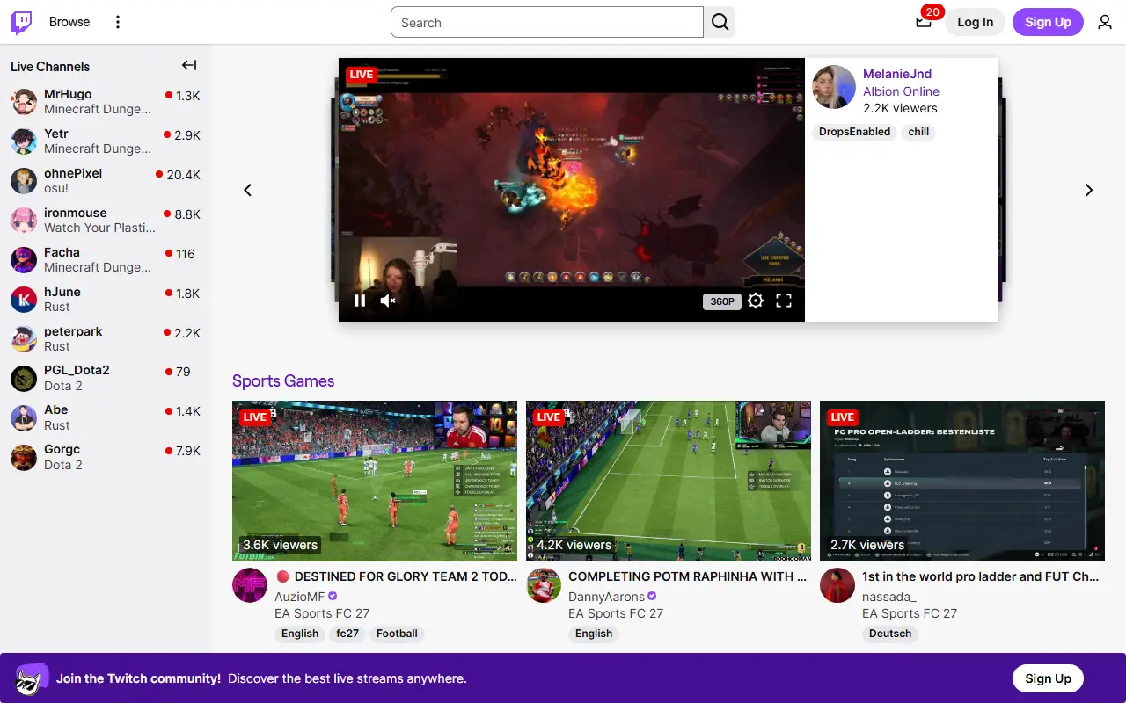Unmute the featured stream audio
This screenshot has height=703, width=1126.
[388, 301]
